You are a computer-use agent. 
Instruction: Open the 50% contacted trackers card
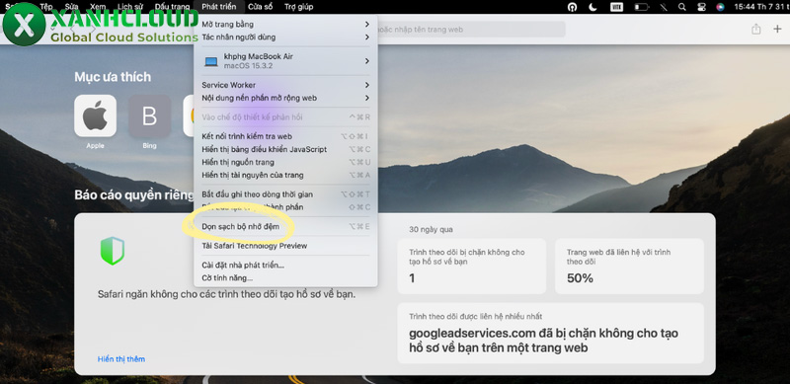tap(629, 267)
